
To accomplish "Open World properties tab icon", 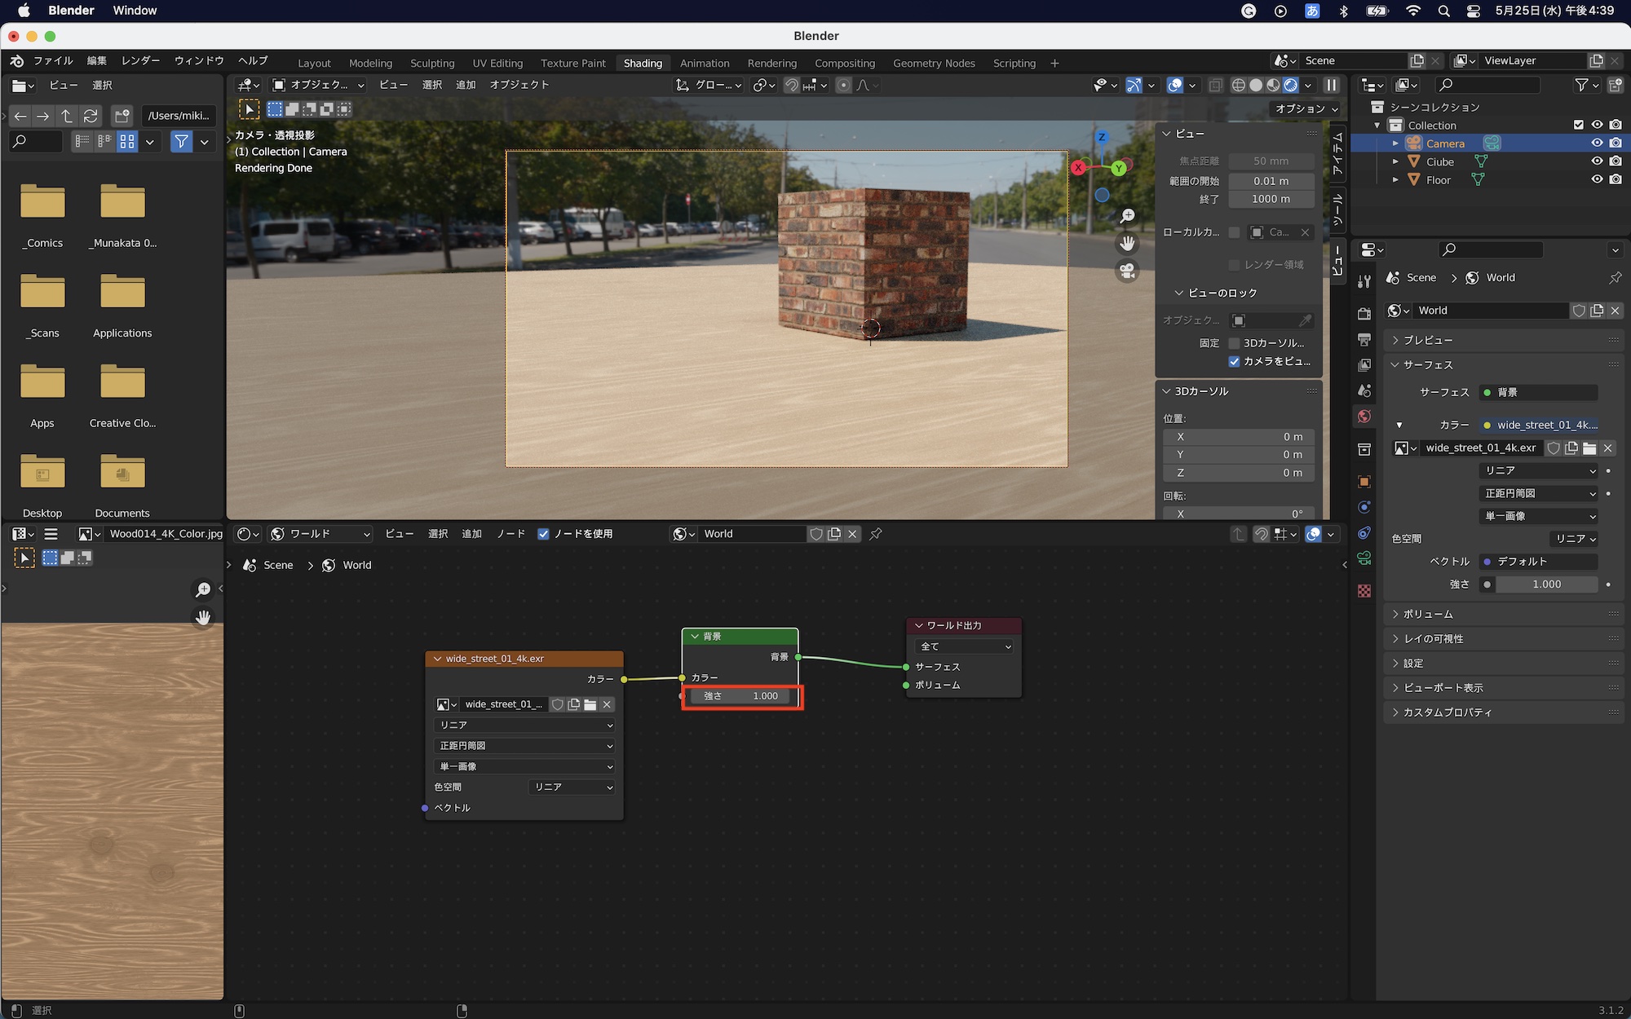I will 1364,417.
